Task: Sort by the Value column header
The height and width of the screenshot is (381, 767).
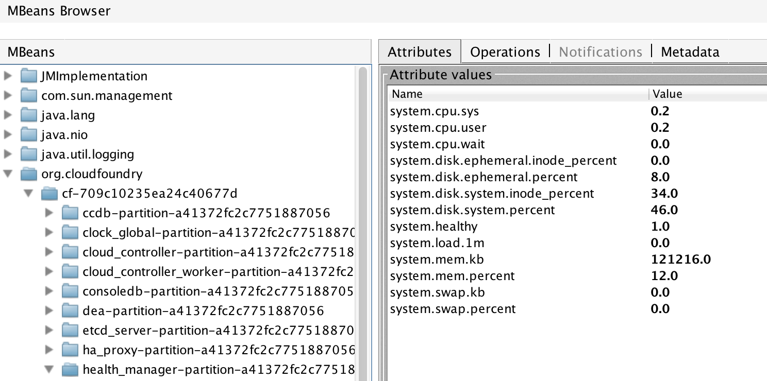Action: pos(708,94)
